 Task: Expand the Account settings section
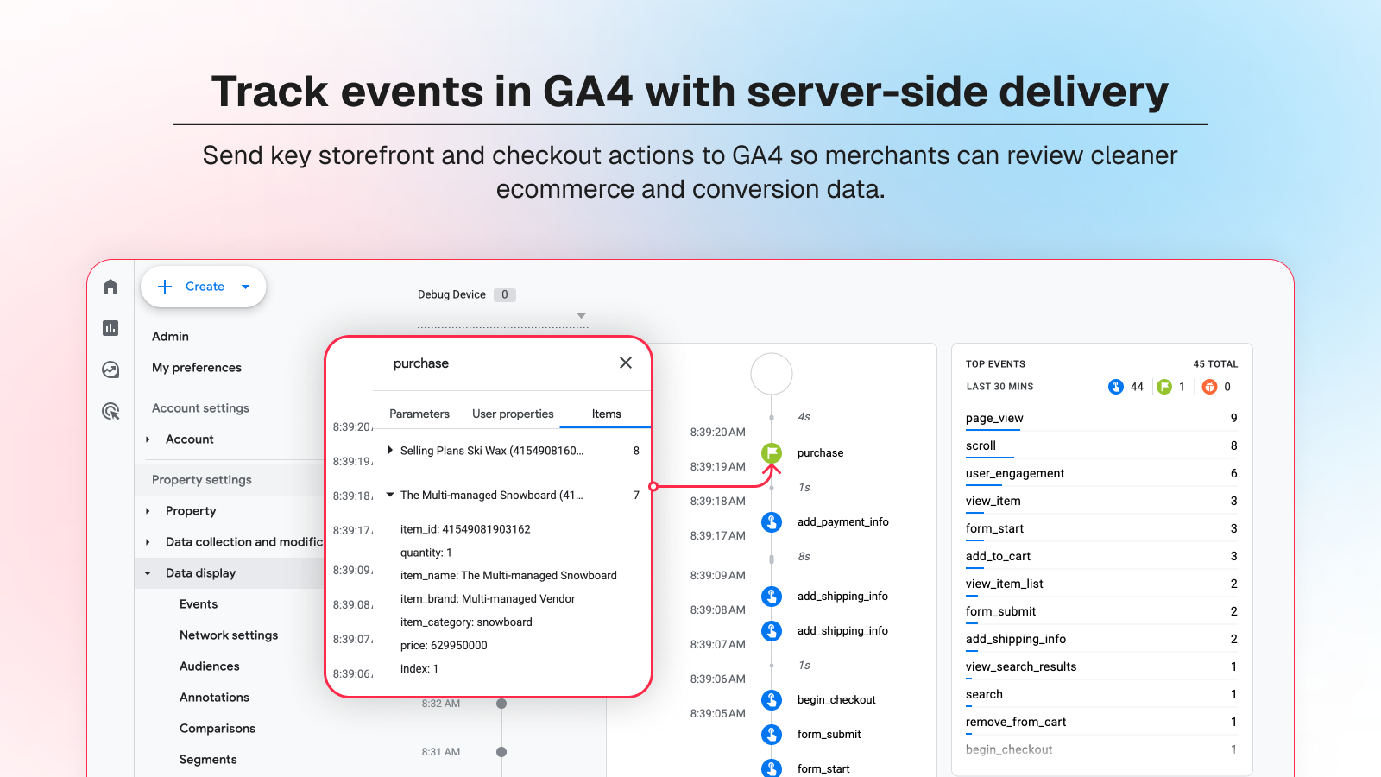201,407
